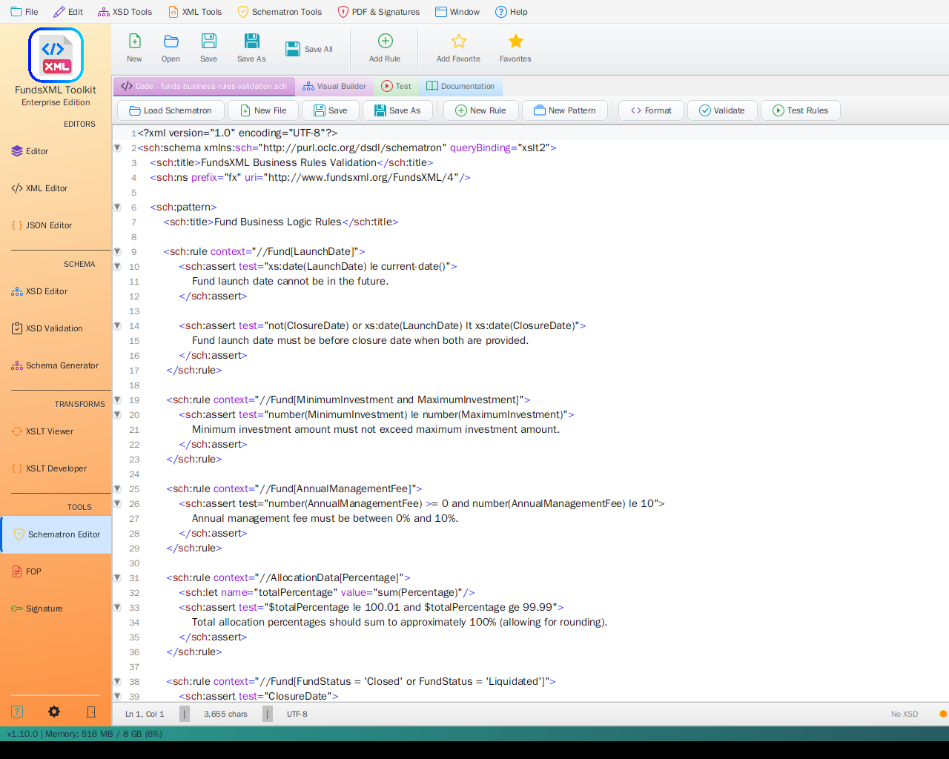Open XSD Validation from the sidebar
Image resolution: width=949 pixels, height=759 pixels.
56,328
